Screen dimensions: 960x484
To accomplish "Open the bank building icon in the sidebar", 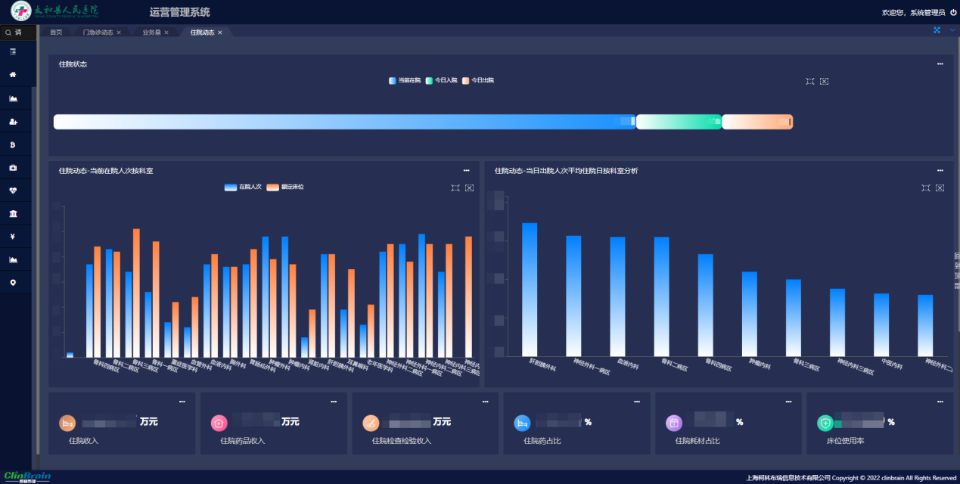I will tap(13, 214).
